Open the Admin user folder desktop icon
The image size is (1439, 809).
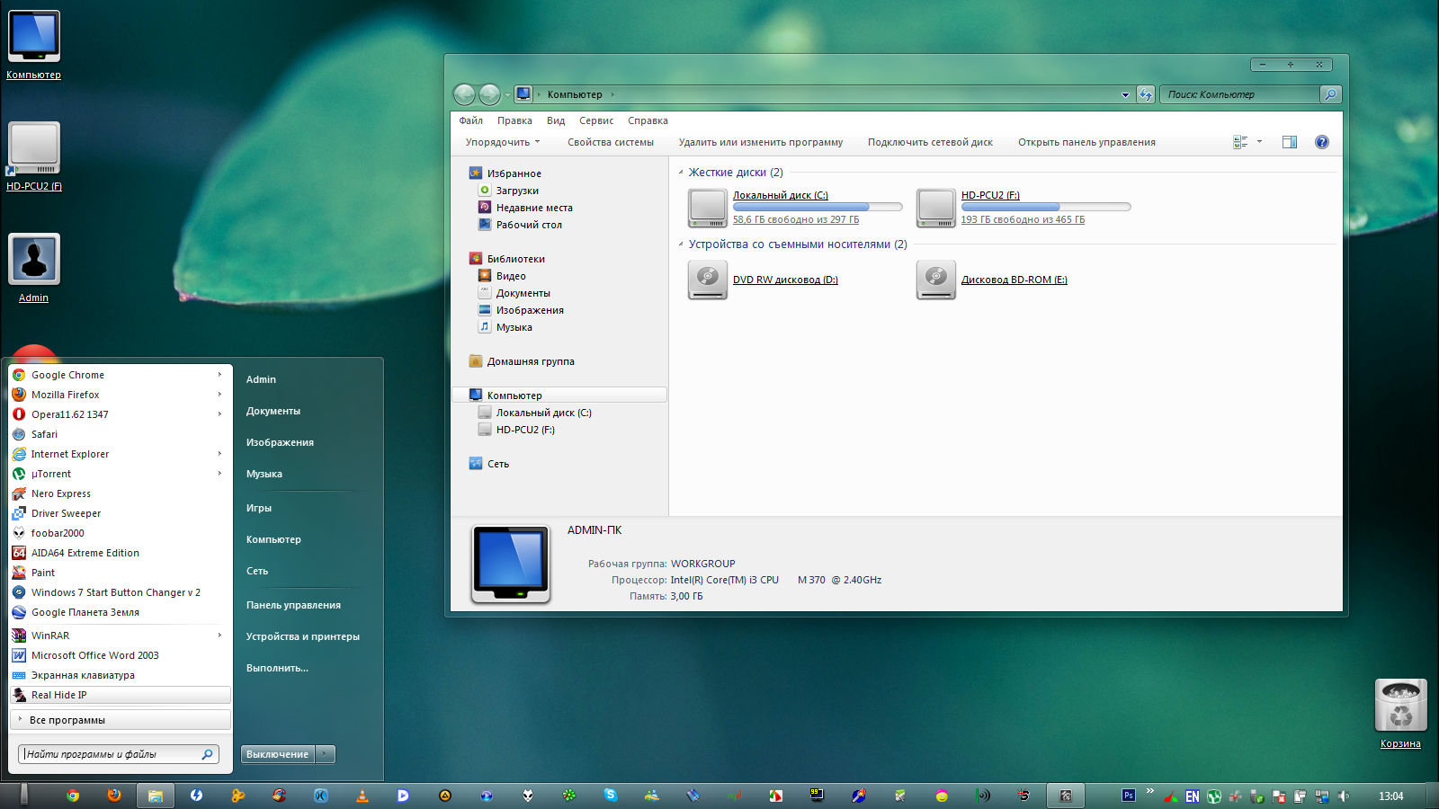(x=34, y=260)
